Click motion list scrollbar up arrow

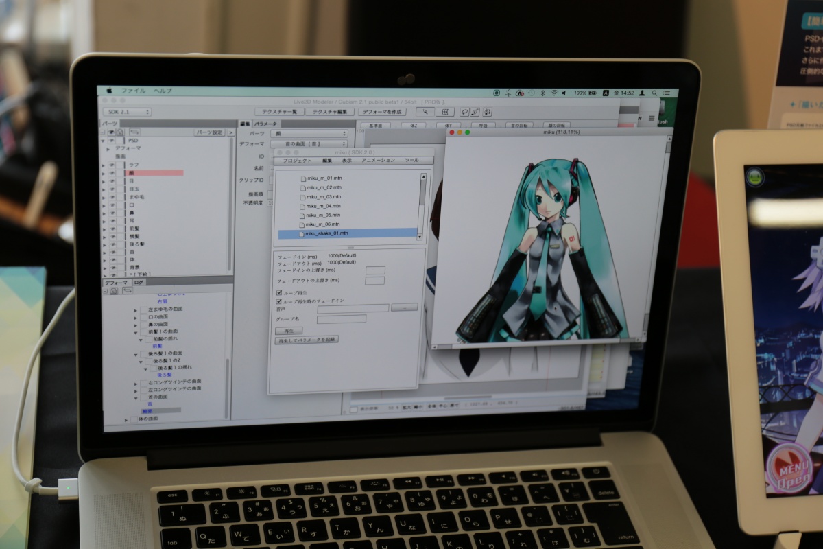pos(423,177)
